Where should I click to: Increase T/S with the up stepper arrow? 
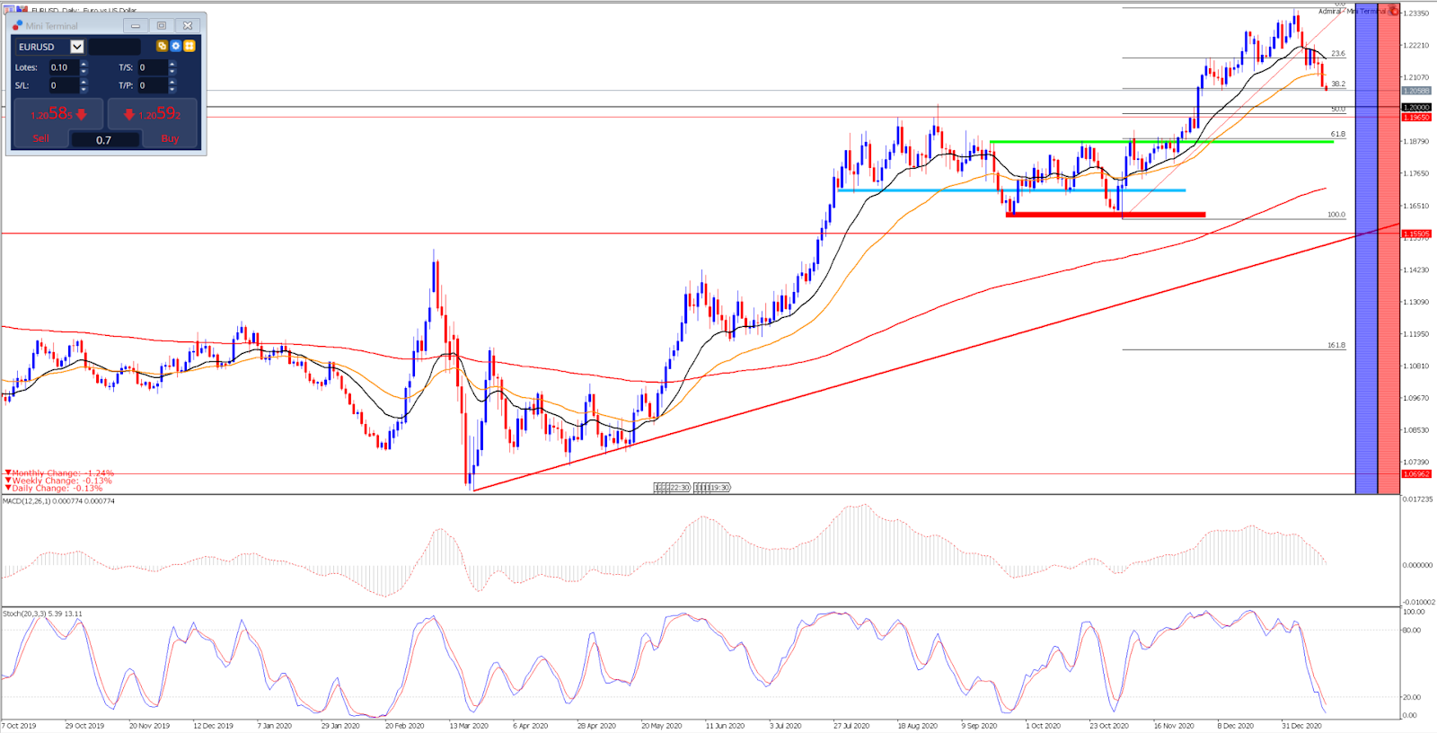[x=172, y=64]
